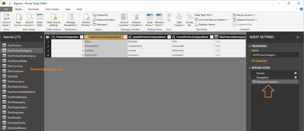Sort ascending with A-Z icon
Image resolution: width=304 pixels, height=131 pixels.
(x=169, y=15)
